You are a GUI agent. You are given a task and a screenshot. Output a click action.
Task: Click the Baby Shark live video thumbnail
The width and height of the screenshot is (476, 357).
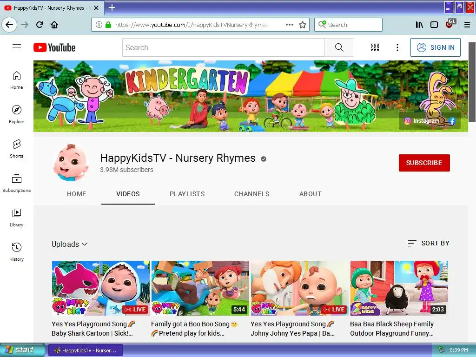(101, 288)
